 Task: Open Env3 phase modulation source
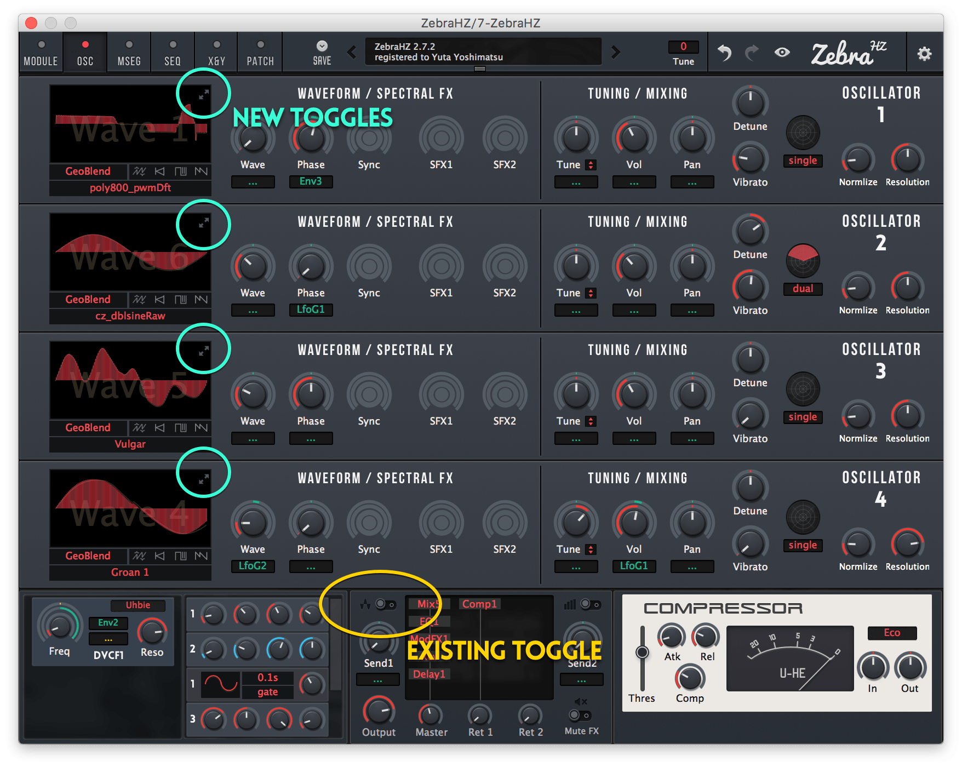[x=311, y=181]
